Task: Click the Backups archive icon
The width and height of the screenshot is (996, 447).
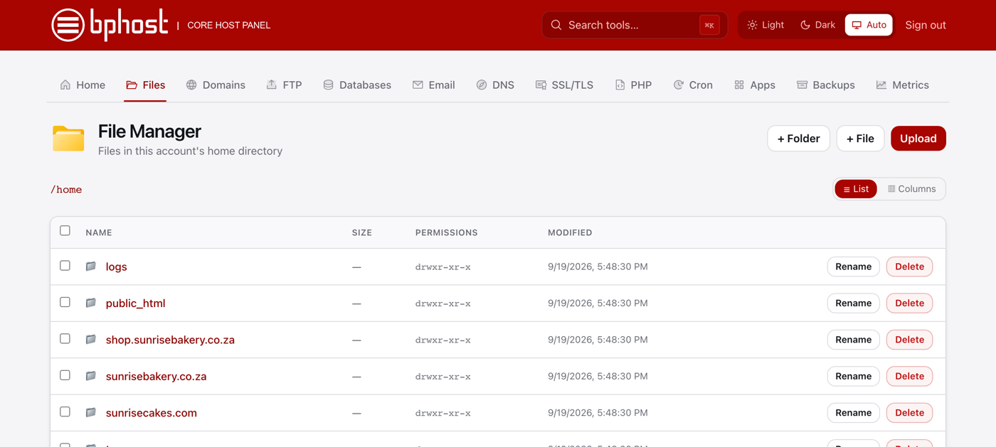Action: (x=802, y=85)
